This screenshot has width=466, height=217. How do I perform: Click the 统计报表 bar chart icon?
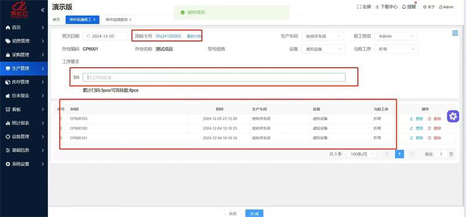coord(8,123)
